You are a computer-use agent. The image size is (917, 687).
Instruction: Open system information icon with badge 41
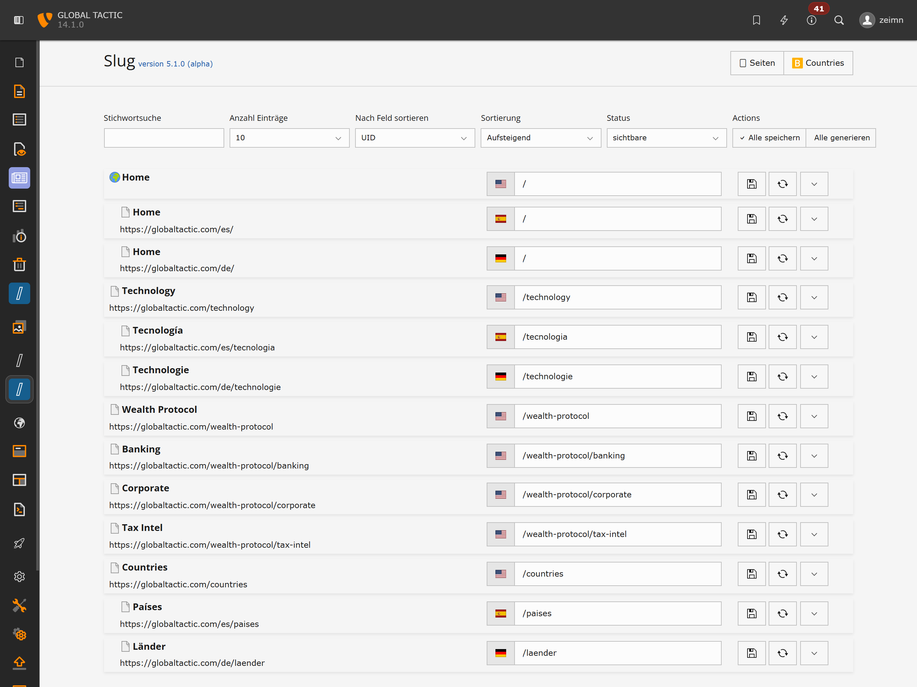click(x=811, y=20)
